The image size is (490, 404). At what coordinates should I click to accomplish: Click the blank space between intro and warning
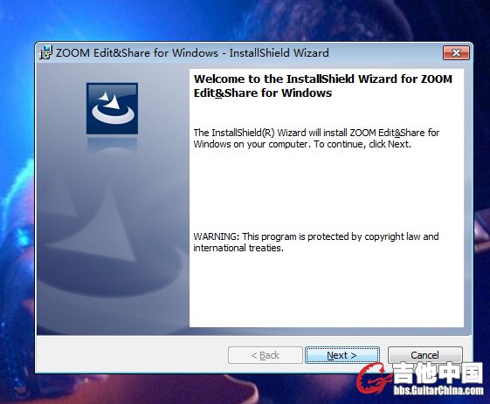[327, 190]
